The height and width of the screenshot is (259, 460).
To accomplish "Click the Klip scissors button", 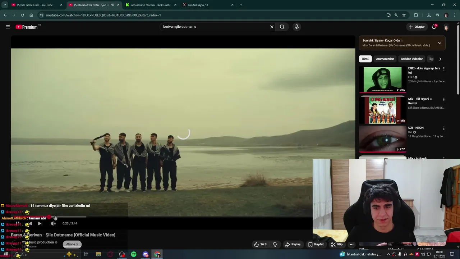I will coord(337,244).
